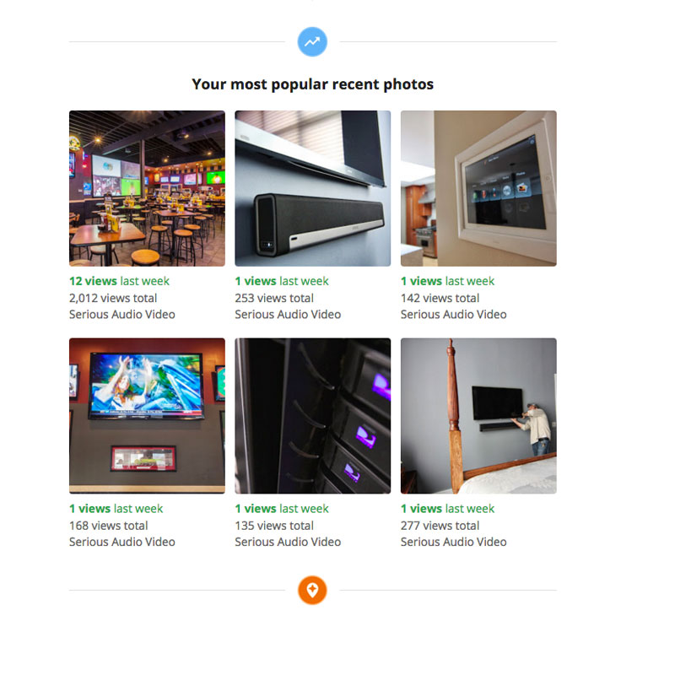The width and height of the screenshot is (675, 675).
Task: Open the sports bar restaurant photo
Action: [x=147, y=188]
